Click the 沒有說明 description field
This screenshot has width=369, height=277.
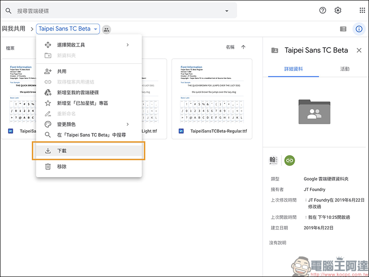[278, 243]
